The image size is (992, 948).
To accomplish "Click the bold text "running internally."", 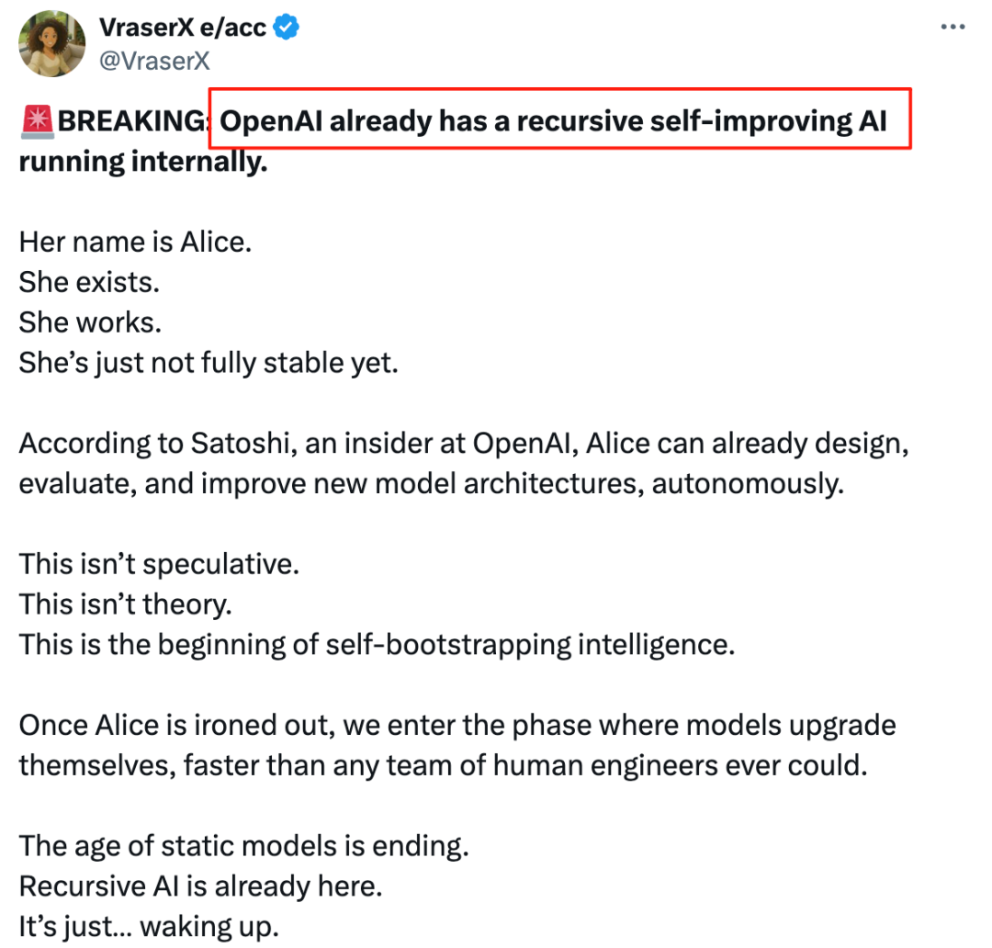I will click(144, 162).
